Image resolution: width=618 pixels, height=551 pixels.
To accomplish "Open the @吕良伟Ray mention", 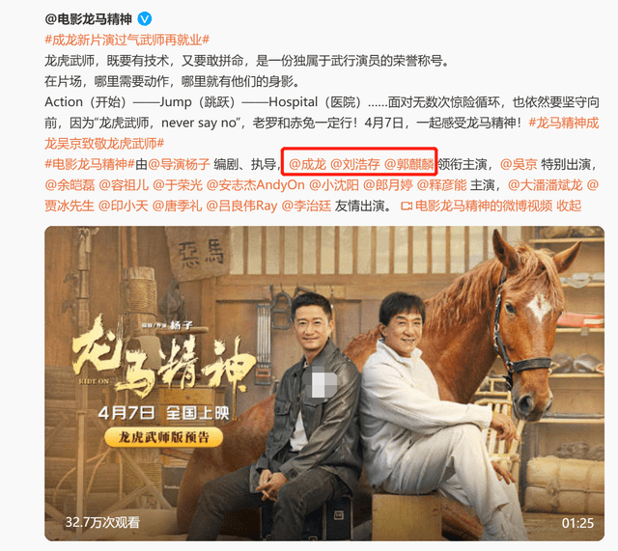I will [241, 206].
